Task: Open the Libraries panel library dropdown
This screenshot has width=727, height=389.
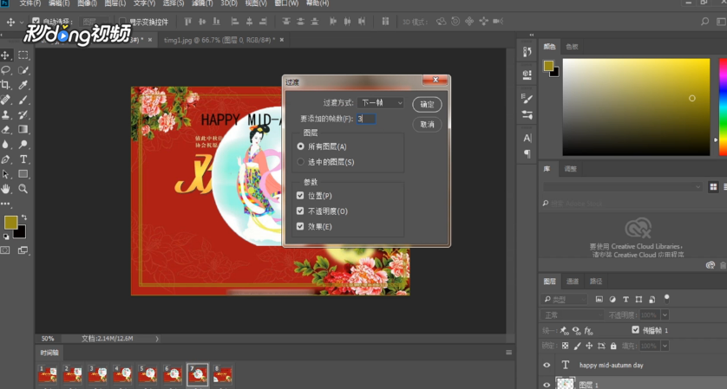Action: click(x=623, y=186)
